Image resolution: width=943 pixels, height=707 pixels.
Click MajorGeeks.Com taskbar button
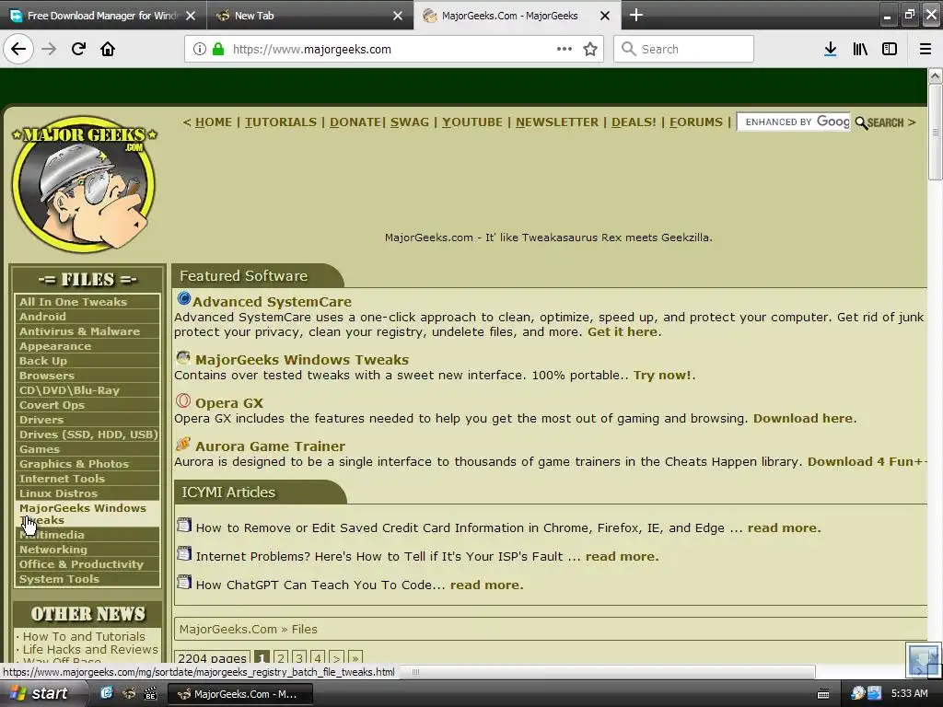tap(240, 694)
